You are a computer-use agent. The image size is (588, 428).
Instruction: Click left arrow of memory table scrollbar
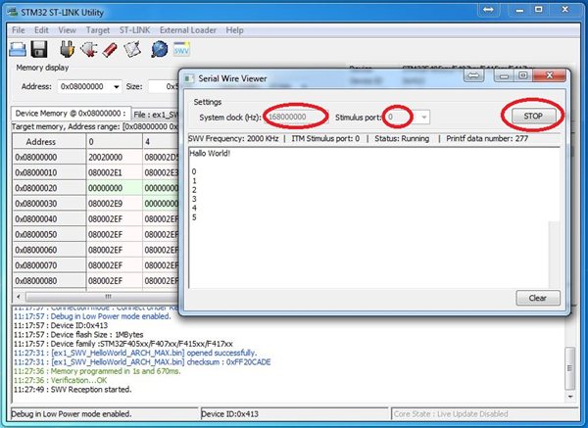[x=19, y=297]
